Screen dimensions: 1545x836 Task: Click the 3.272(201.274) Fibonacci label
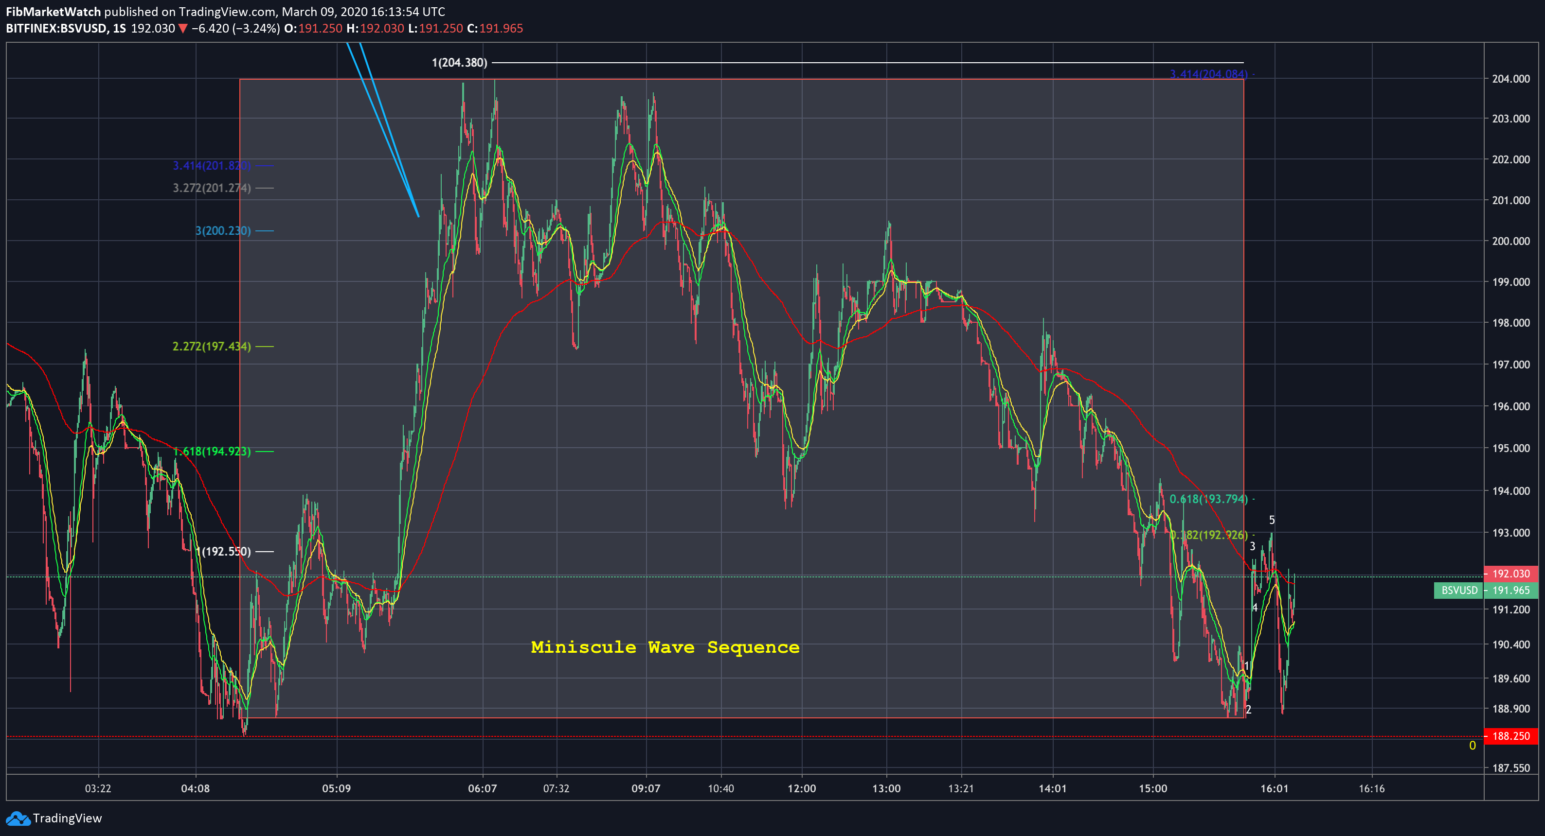(212, 188)
